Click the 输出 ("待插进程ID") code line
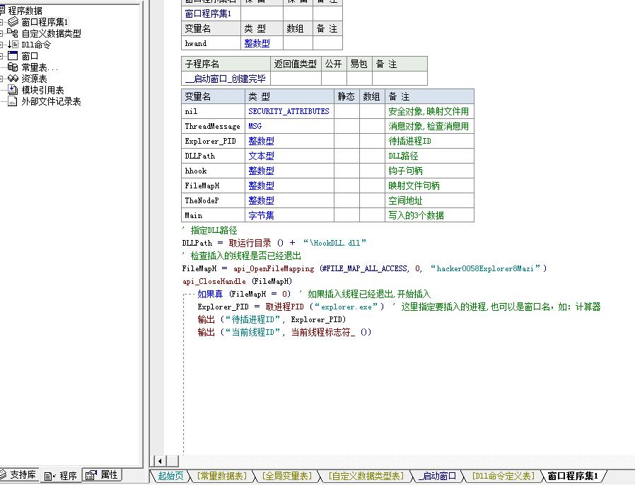 [x=272, y=319]
